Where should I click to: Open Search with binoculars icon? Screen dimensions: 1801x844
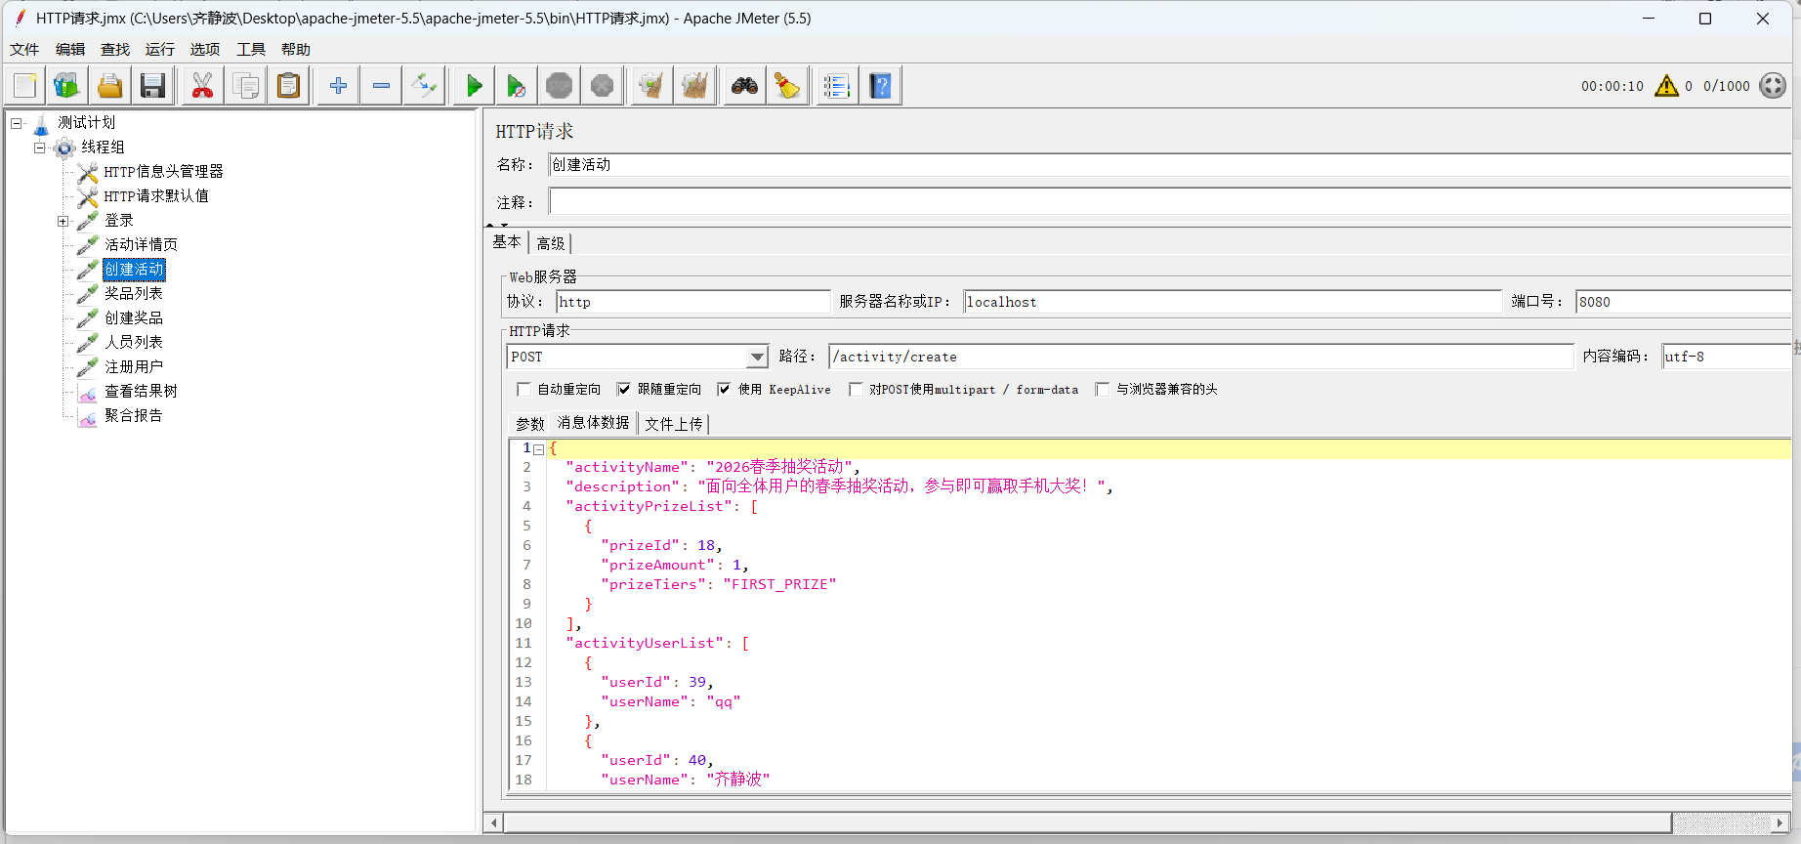[744, 86]
